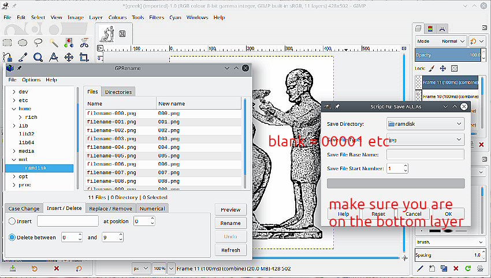This screenshot has width=491, height=278.
Task: Edit brush pencil icon in brushes dock
Action: point(420,268)
